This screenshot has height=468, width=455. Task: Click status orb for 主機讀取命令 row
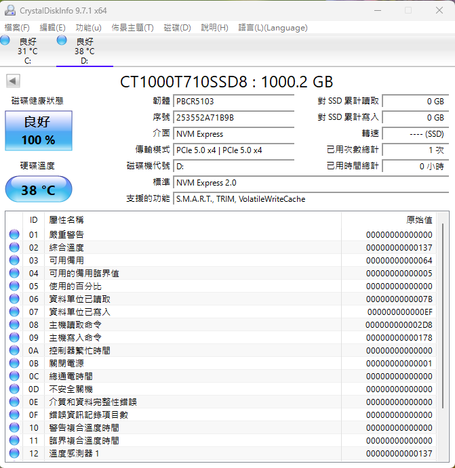coord(14,324)
